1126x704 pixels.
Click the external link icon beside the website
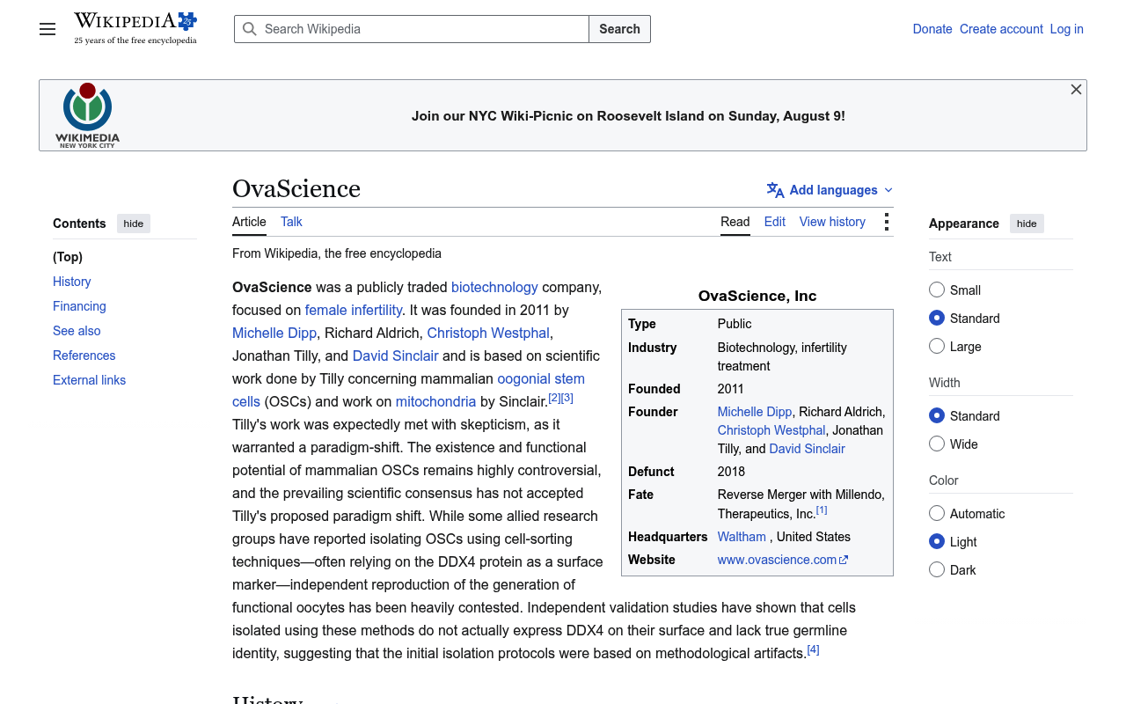844,560
